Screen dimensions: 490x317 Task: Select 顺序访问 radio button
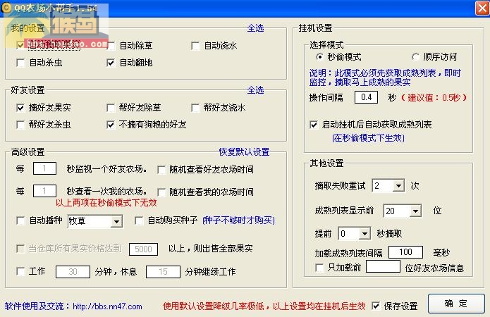(x=415, y=57)
